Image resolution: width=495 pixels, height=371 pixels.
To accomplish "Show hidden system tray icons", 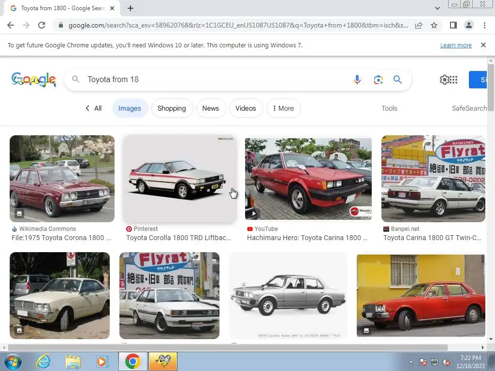I will point(411,362).
